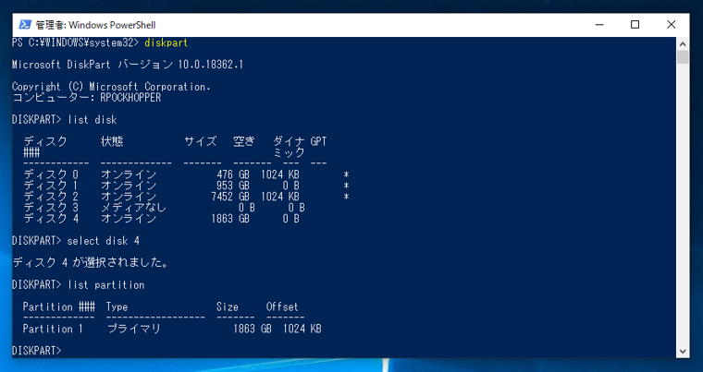Click the GPT asterisk for disk 0
The image size is (703, 372).
(346, 174)
